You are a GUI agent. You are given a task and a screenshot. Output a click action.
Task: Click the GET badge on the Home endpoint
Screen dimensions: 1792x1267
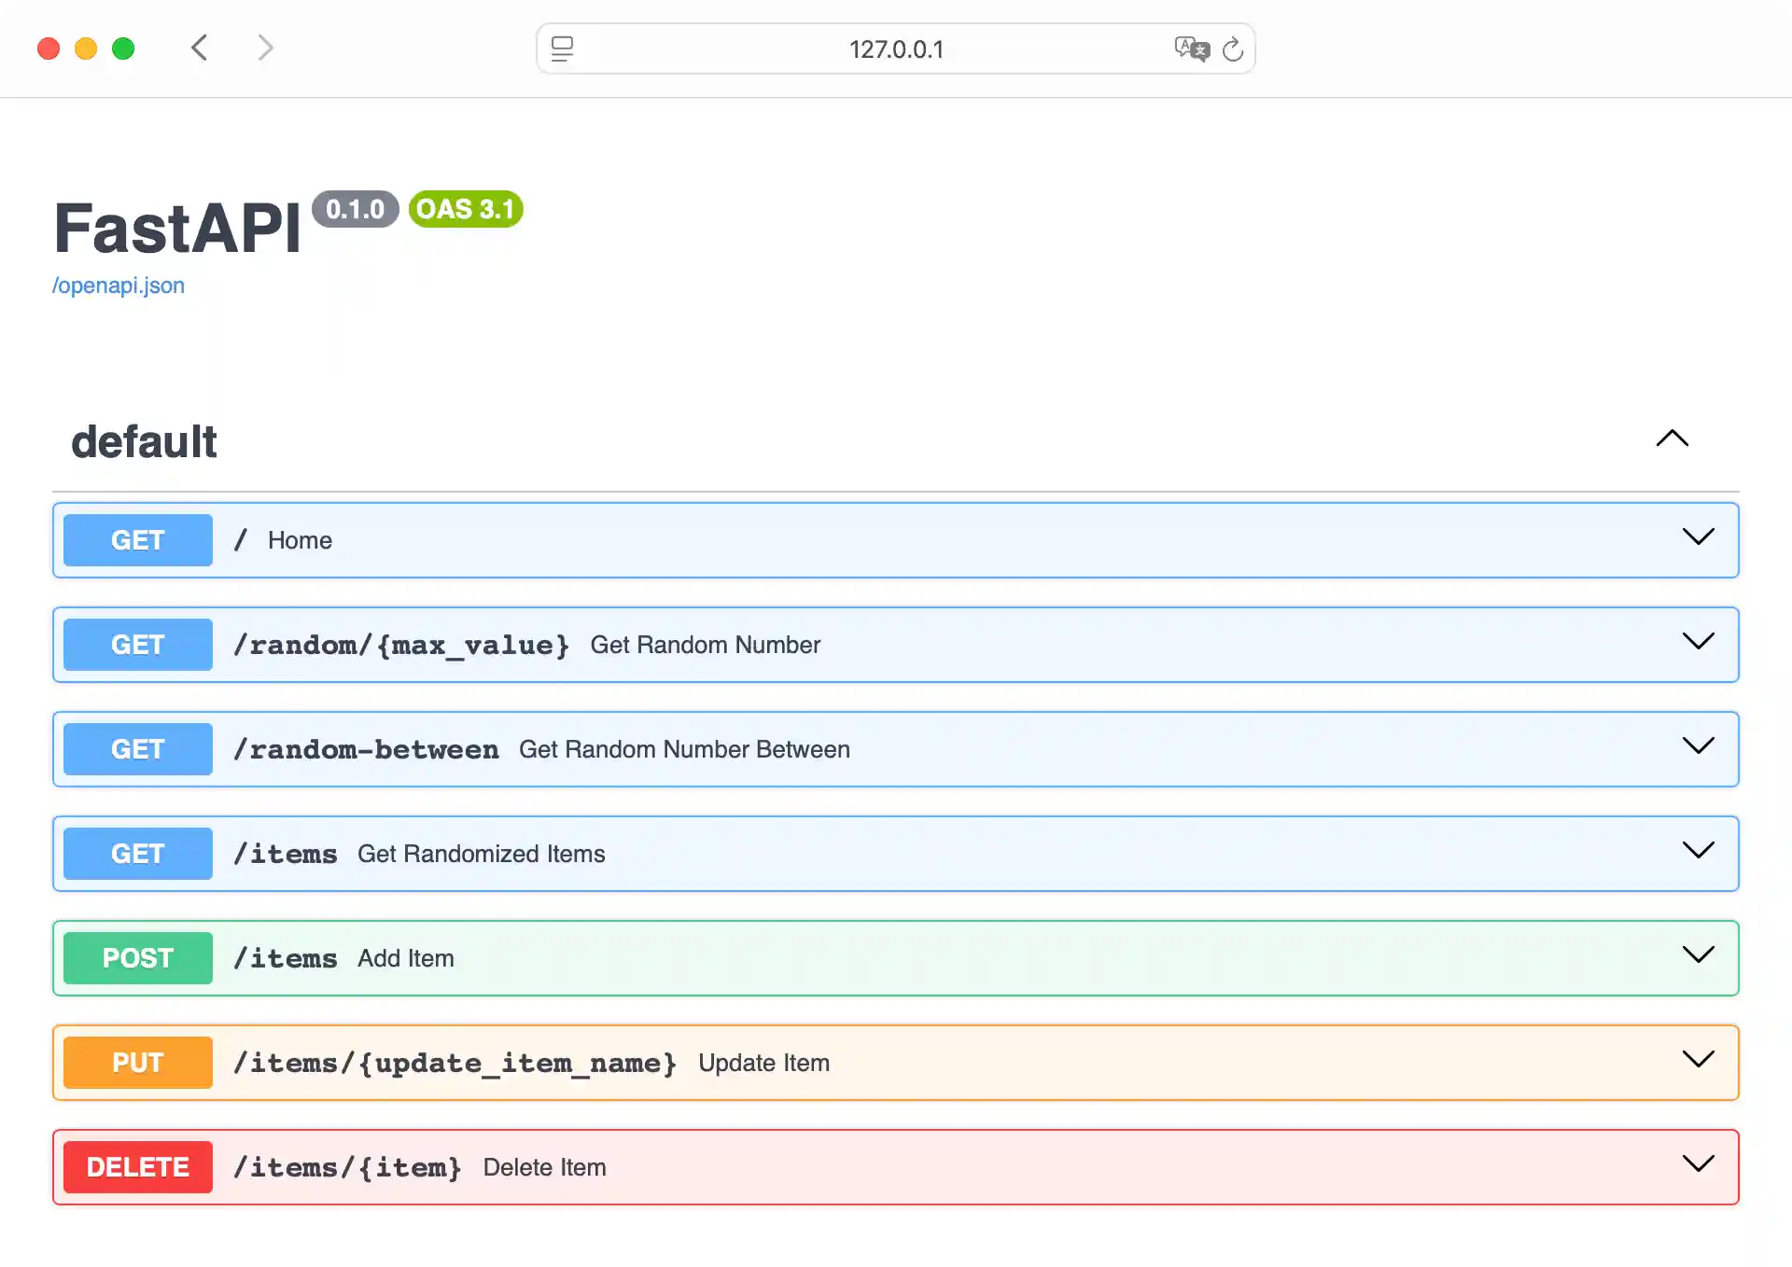(x=136, y=539)
